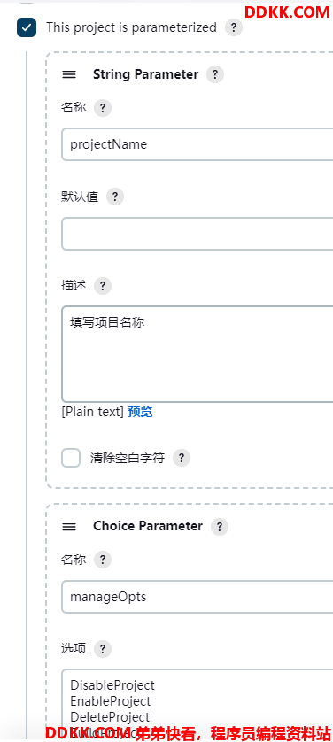Screen dimensions: 333x742
Task: Click the projectName name input field
Action: click(x=197, y=144)
